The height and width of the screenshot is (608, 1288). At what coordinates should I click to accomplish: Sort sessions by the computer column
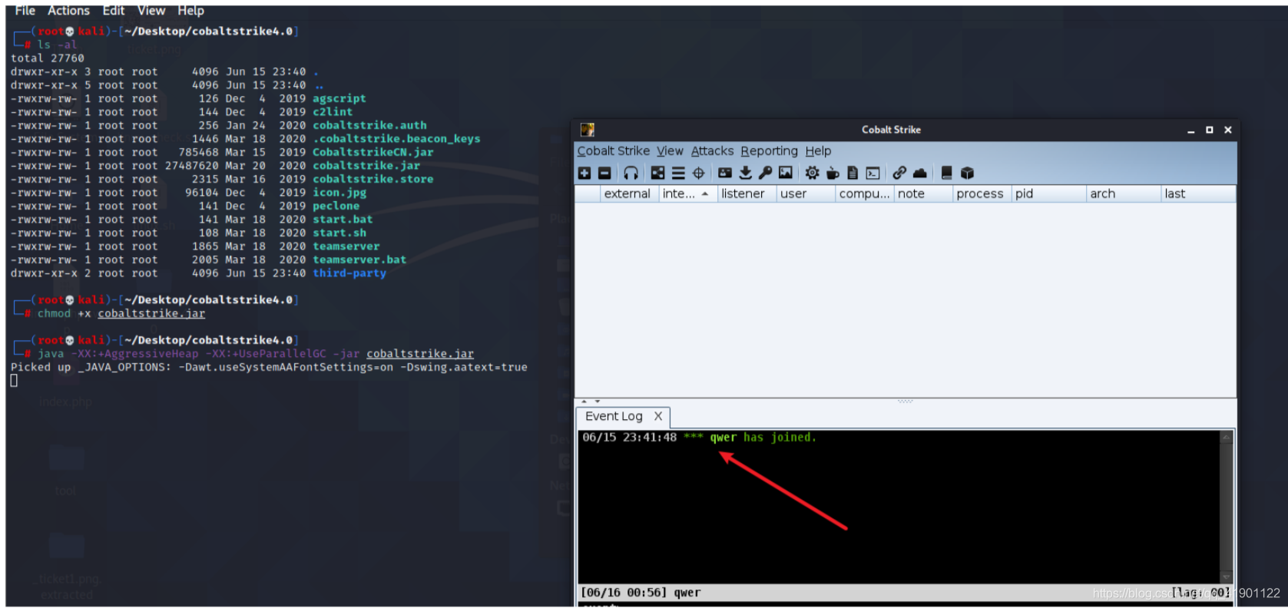[x=865, y=194]
